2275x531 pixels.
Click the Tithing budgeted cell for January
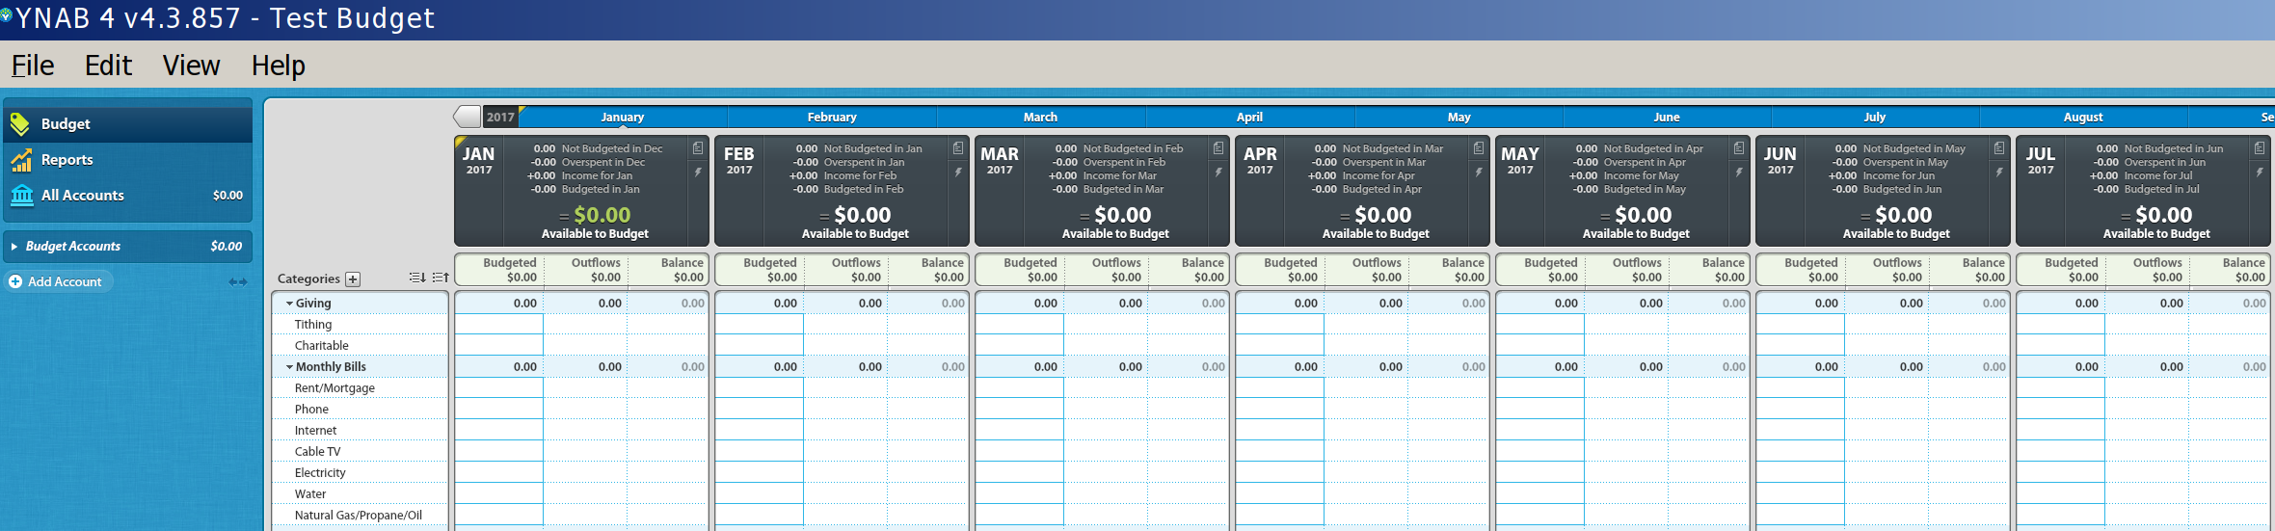498,324
